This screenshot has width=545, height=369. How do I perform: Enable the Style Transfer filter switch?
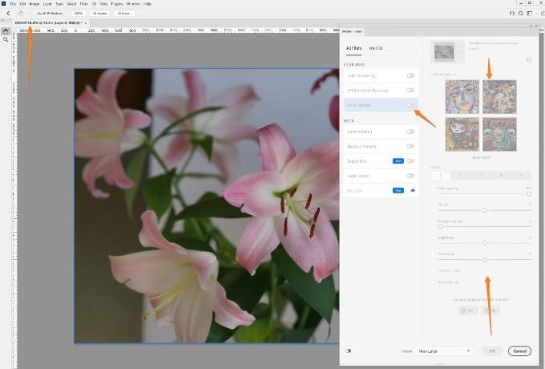pos(410,104)
